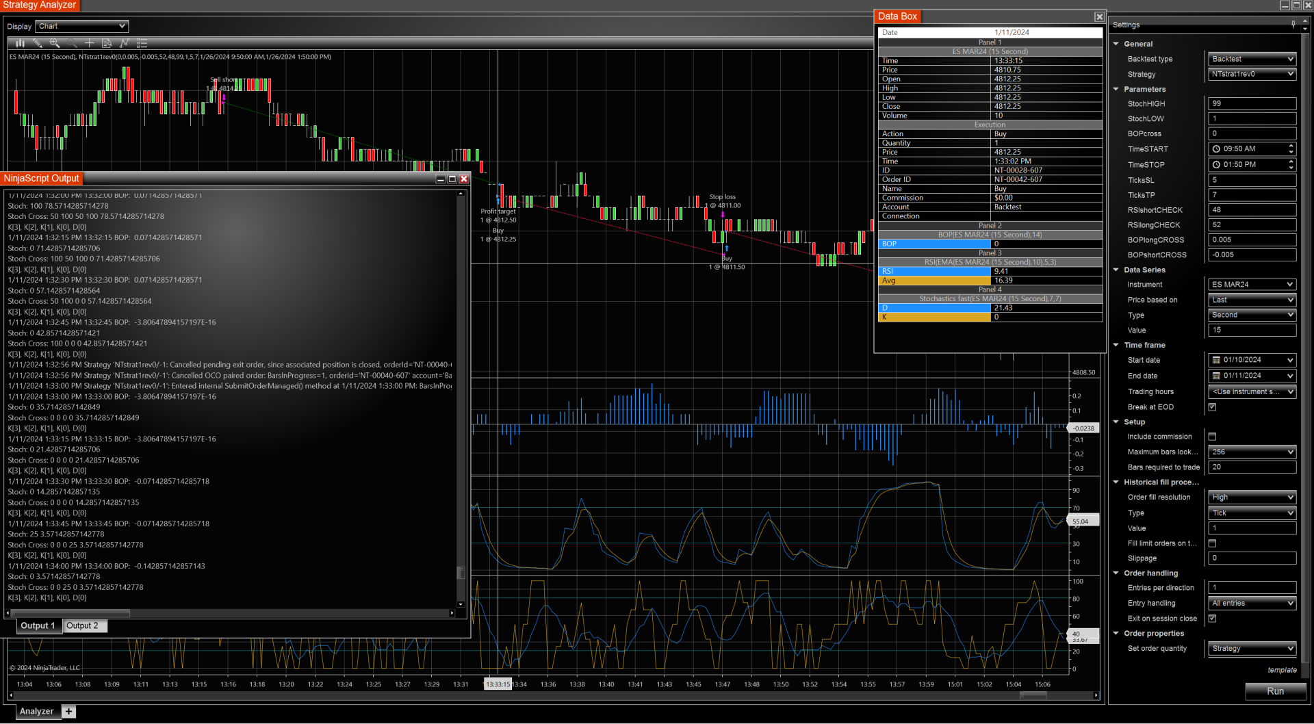Click the Slippage input field
This screenshot has height=724, width=1314.
[1252, 558]
